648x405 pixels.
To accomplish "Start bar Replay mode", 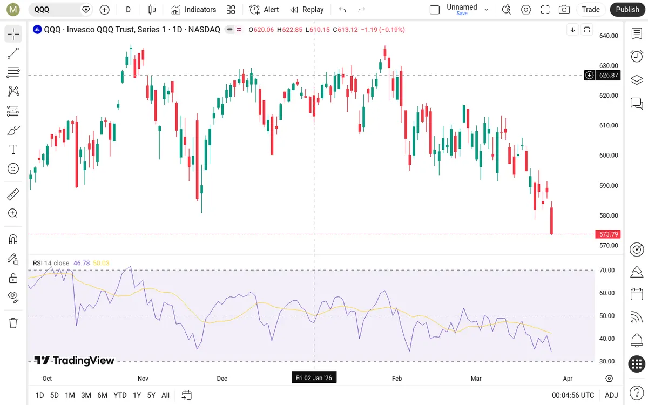I will click(x=307, y=10).
